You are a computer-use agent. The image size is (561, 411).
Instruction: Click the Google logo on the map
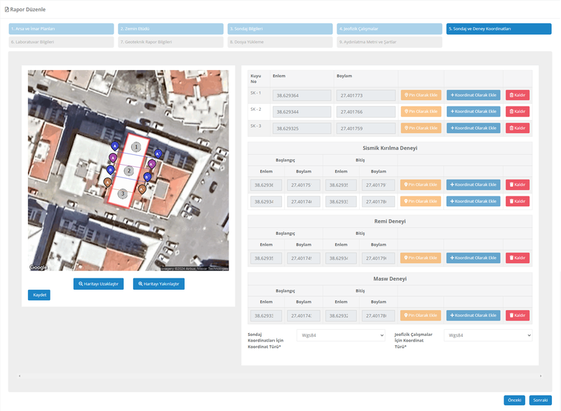pyautogui.click(x=39, y=267)
